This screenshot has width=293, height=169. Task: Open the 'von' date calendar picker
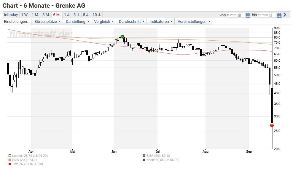click(248, 15)
